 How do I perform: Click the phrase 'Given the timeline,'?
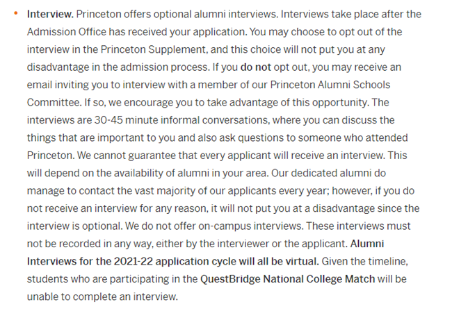tap(364, 261)
